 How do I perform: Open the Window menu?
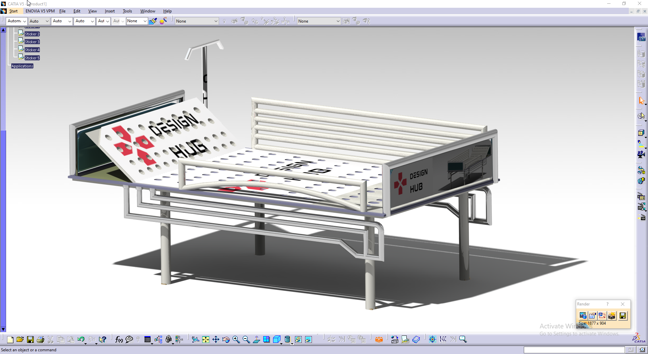click(x=148, y=11)
